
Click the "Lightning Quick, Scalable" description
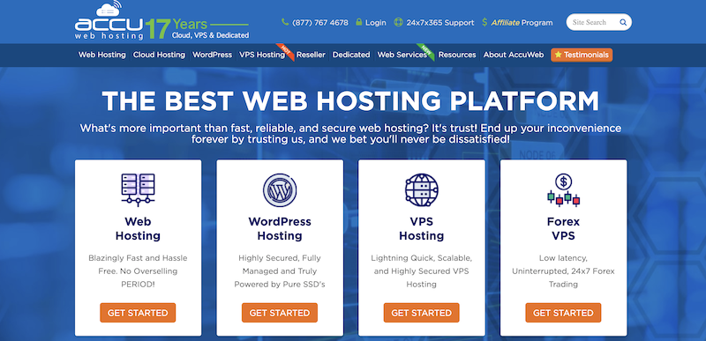click(x=422, y=271)
